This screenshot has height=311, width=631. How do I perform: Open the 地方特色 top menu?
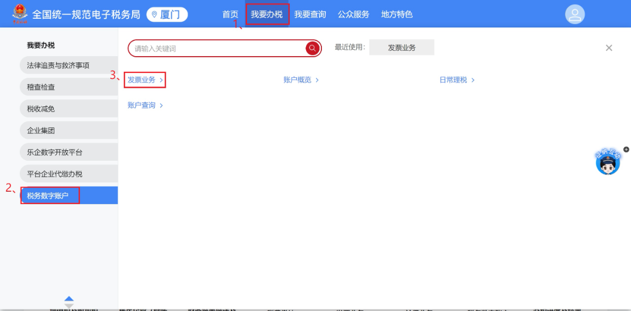pyautogui.click(x=397, y=15)
